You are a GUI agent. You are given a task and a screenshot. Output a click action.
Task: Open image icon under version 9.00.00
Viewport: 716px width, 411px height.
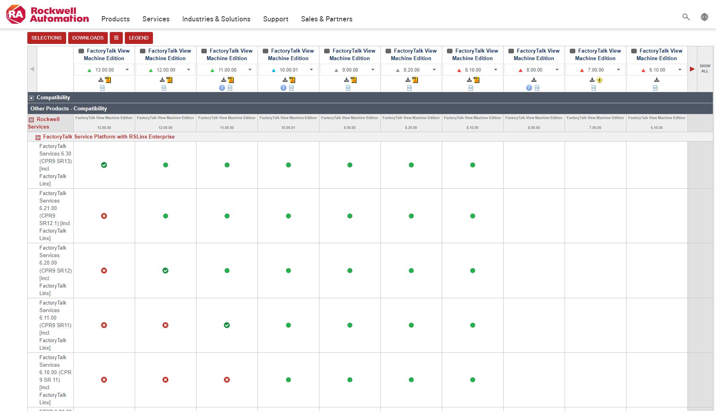(x=348, y=88)
